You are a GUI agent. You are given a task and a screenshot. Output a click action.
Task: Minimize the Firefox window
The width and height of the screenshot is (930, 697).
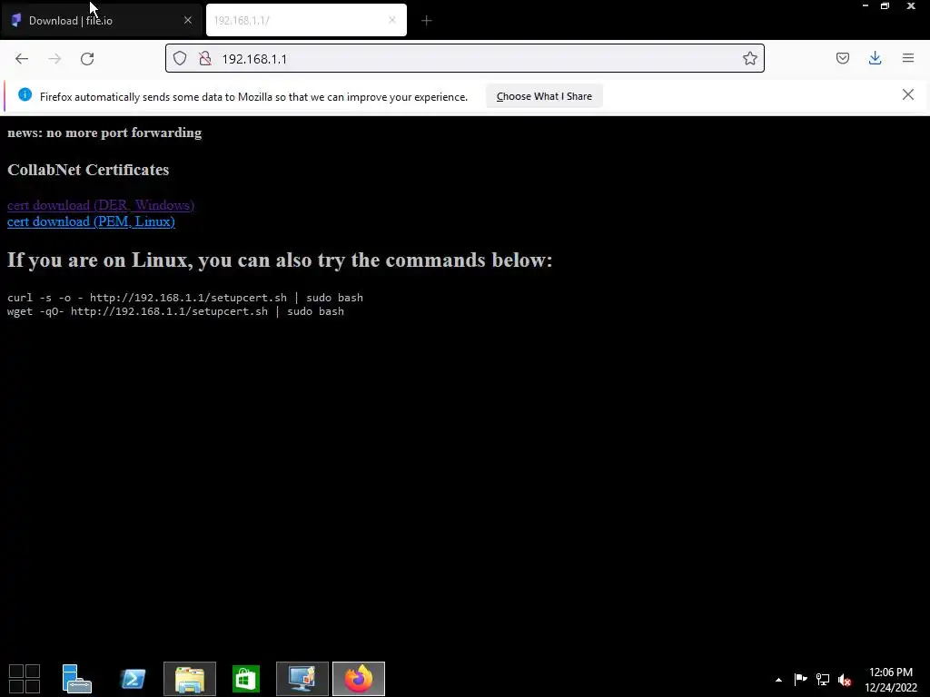click(x=866, y=6)
